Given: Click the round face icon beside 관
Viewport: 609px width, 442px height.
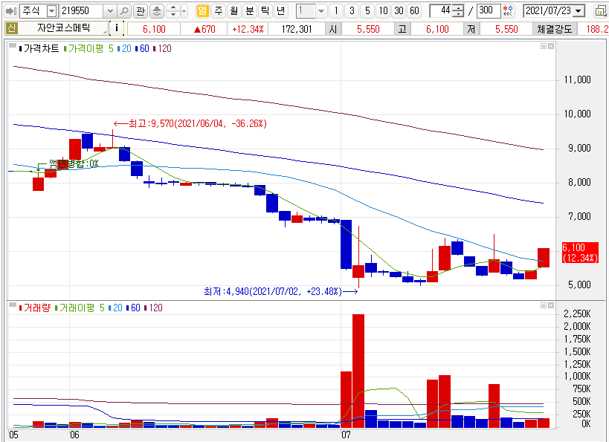Looking at the screenshot, I should [x=156, y=11].
